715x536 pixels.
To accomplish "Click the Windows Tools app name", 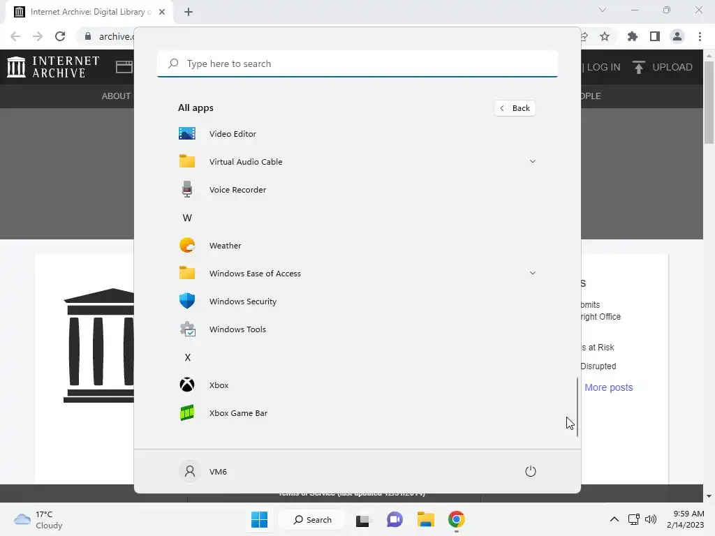I will click(237, 329).
